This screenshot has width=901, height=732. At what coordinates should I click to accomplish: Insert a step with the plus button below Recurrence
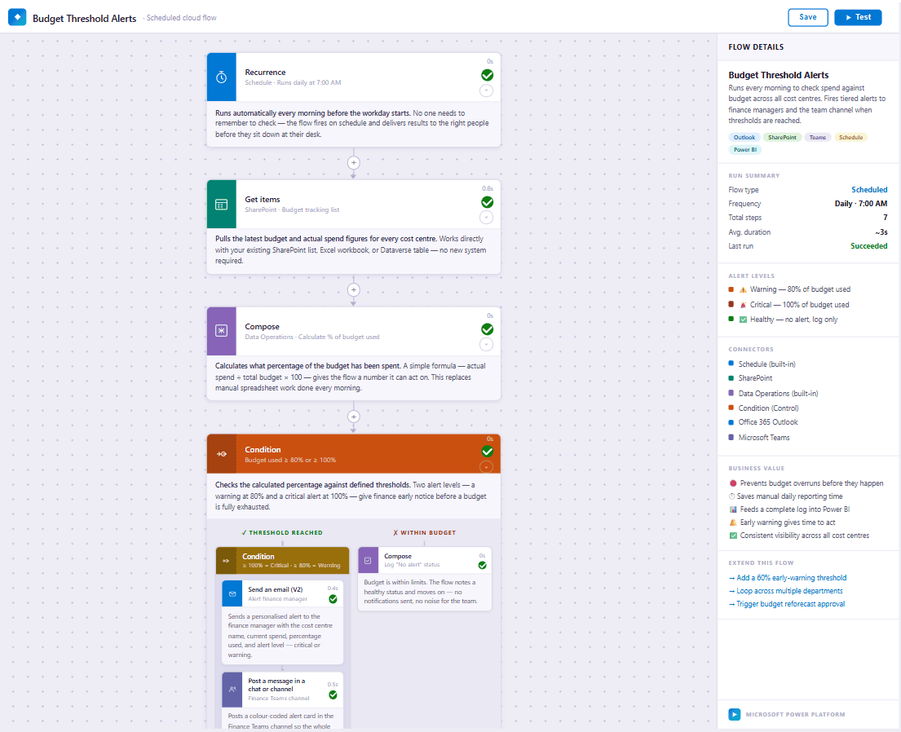(x=353, y=163)
